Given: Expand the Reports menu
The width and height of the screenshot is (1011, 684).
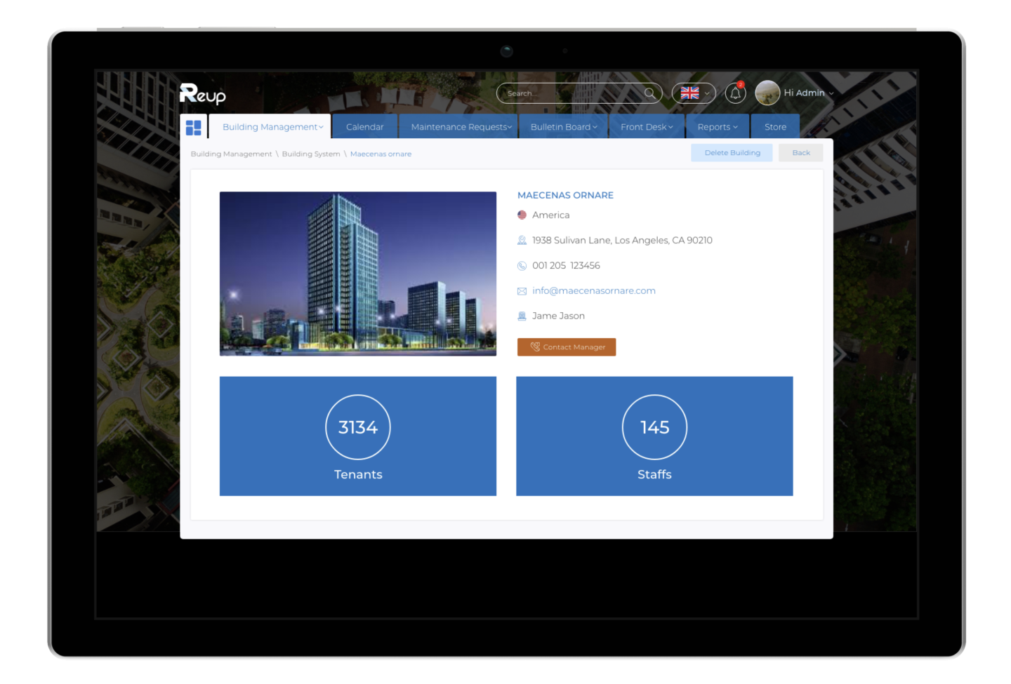Looking at the screenshot, I should coord(718,127).
